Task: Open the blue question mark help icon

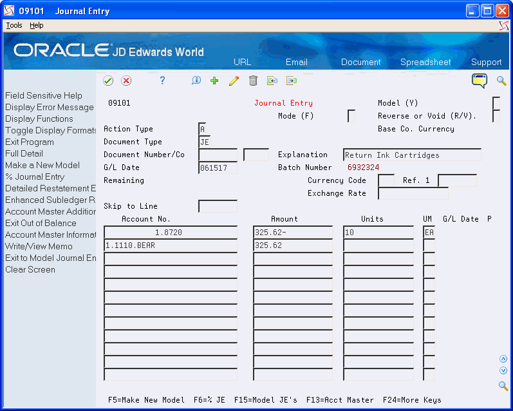Action: 162,81
